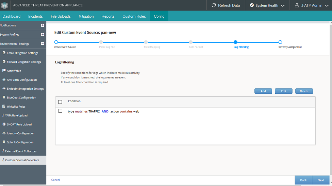332x186 pixels.
Task: Click the Anti-Virus Configuration biohazard icon
Action: tap(4, 80)
